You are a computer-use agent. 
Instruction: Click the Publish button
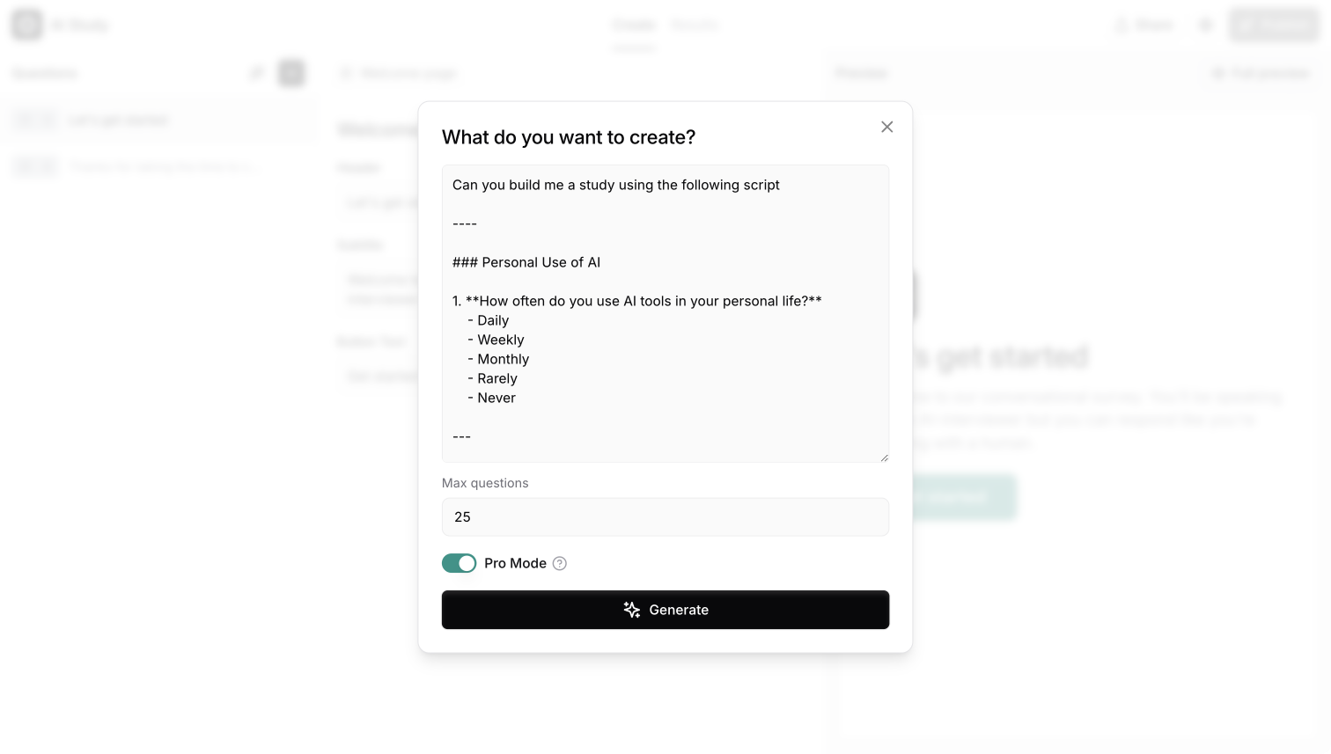tap(1274, 25)
